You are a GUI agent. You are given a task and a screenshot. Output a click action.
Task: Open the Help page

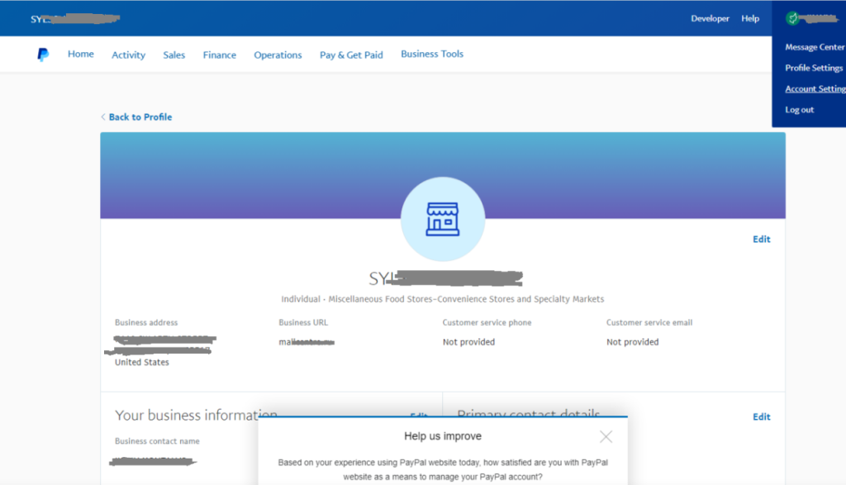pyautogui.click(x=750, y=17)
